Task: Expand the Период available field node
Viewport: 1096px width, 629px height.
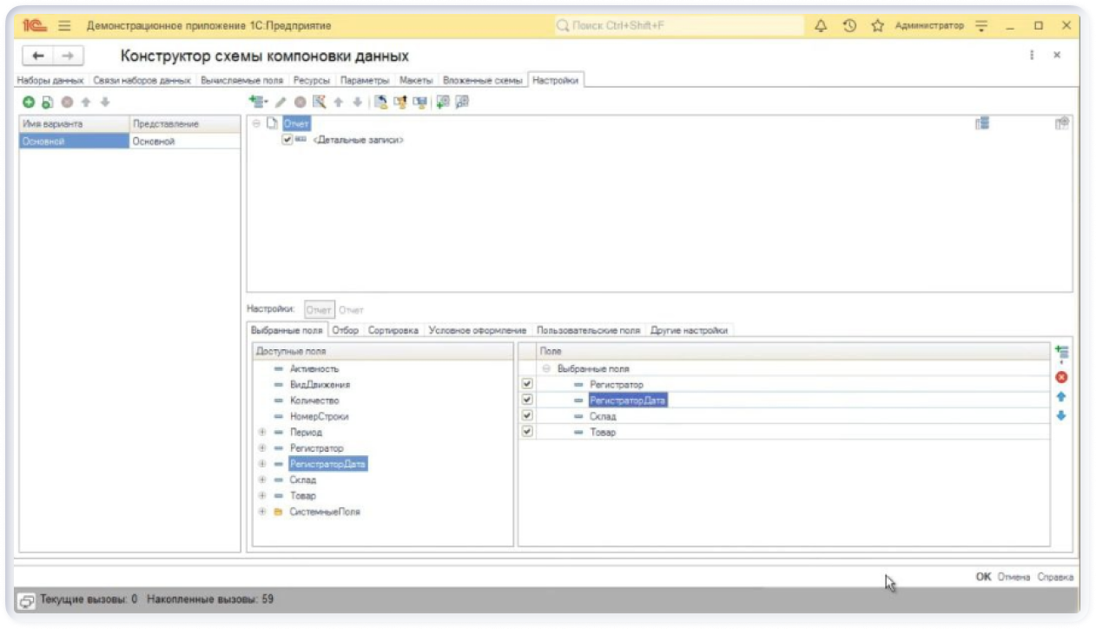Action: click(x=261, y=432)
